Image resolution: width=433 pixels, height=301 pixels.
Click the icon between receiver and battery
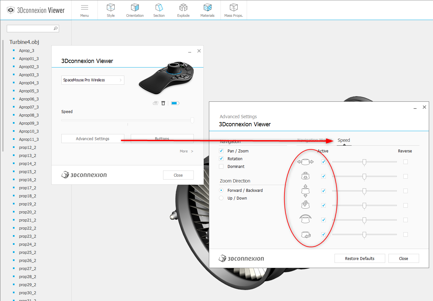pyautogui.click(x=163, y=103)
